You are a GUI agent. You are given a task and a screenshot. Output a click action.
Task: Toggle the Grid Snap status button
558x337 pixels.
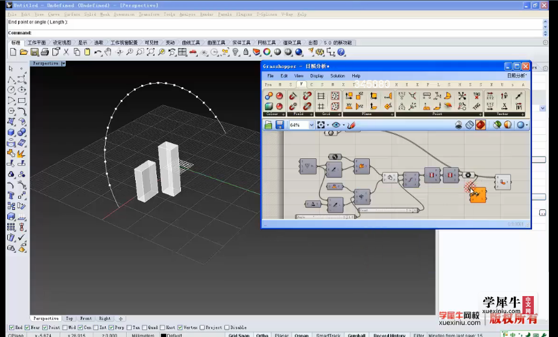(x=239, y=335)
